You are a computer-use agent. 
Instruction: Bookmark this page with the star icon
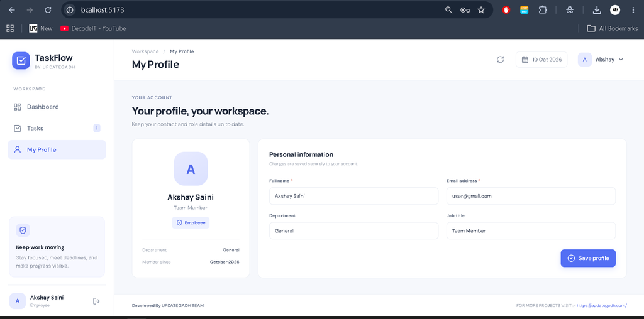pos(481,10)
